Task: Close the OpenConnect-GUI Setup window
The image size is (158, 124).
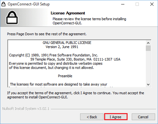Action: pyautogui.click(x=152, y=4)
